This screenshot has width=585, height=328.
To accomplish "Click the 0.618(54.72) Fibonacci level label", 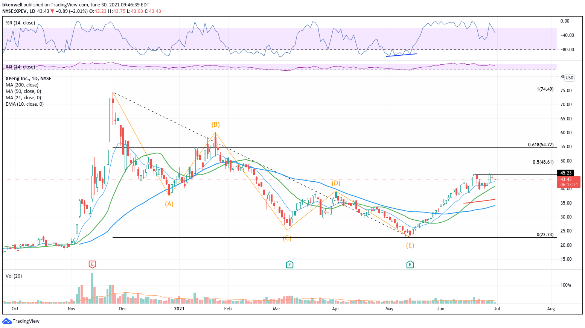I will click(541, 145).
